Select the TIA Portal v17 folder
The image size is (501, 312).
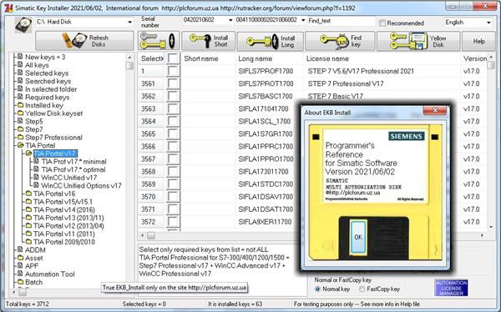pyautogui.click(x=55, y=153)
